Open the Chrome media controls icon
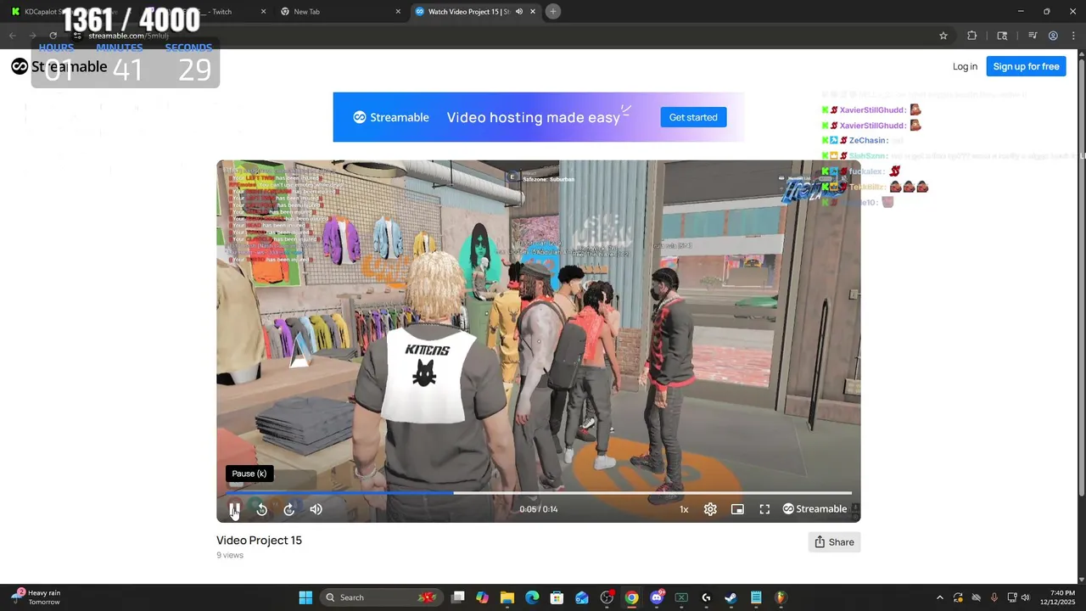This screenshot has height=611, width=1086. 1033,36
